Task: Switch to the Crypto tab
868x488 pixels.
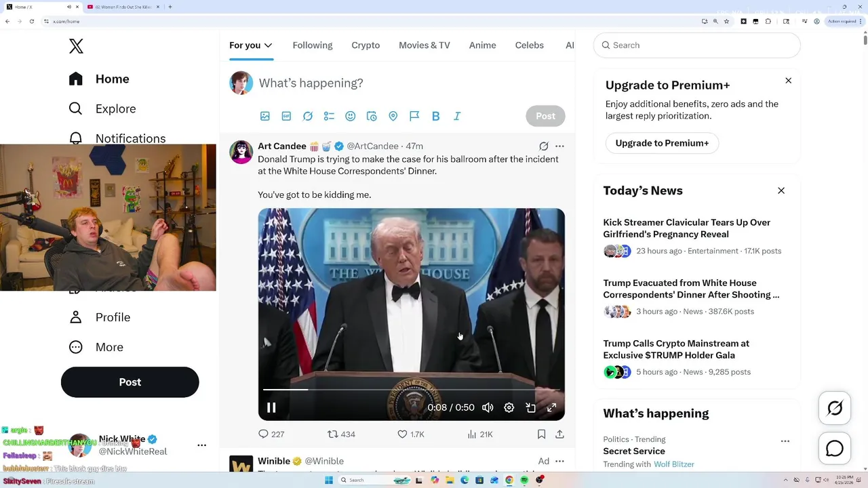Action: pos(366,45)
